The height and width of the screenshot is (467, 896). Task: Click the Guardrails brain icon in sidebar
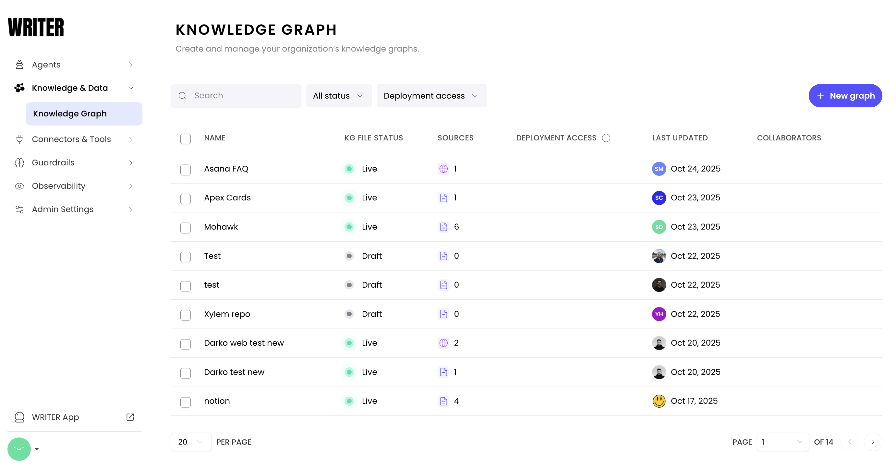click(x=19, y=163)
